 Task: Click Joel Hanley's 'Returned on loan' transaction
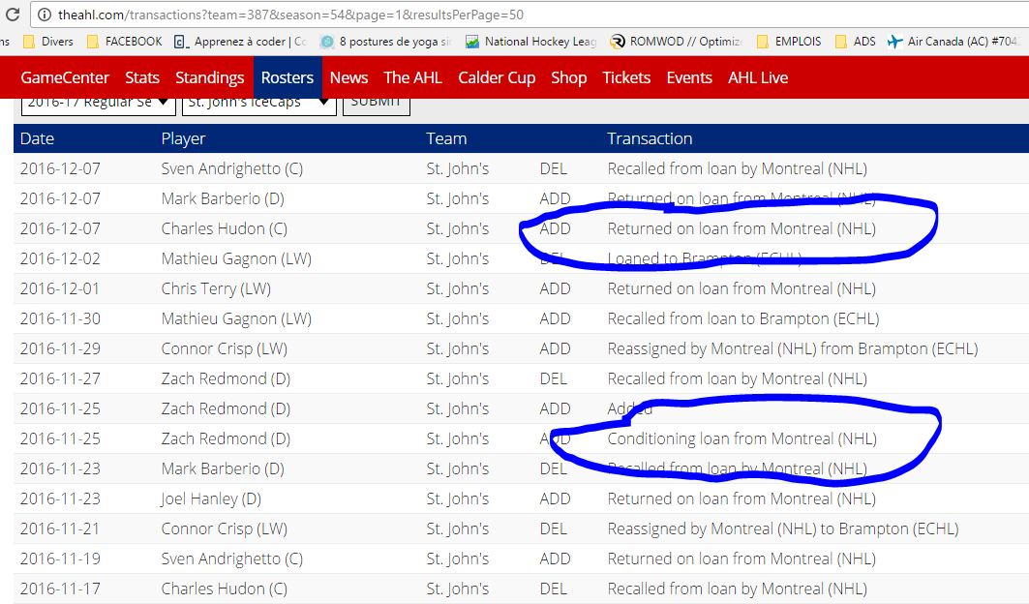(741, 498)
